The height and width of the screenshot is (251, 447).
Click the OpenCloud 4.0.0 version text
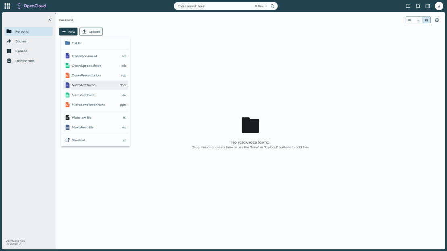(x=15, y=241)
